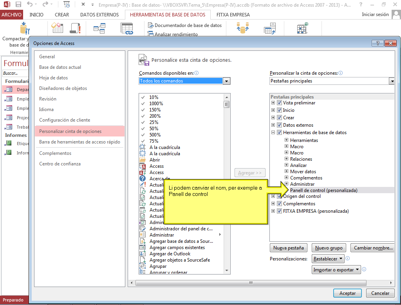Open the Comandos disponibles en dropdown

coord(226,81)
